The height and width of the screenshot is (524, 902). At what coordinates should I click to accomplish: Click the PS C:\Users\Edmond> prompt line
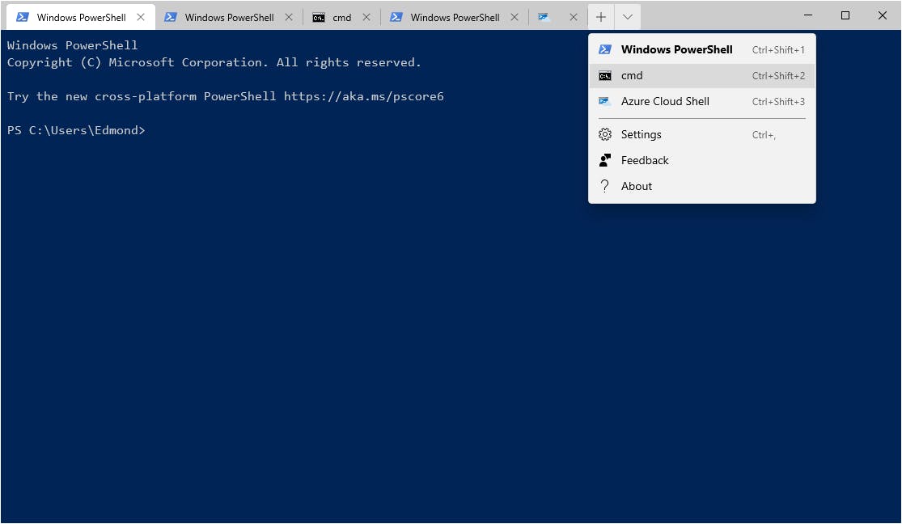(76, 130)
